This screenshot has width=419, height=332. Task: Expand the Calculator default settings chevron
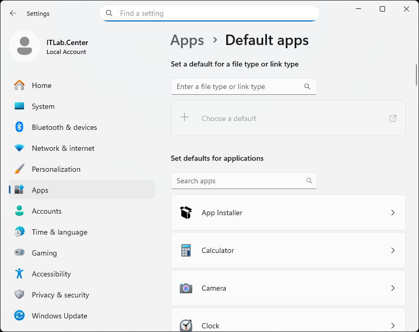coord(393,250)
